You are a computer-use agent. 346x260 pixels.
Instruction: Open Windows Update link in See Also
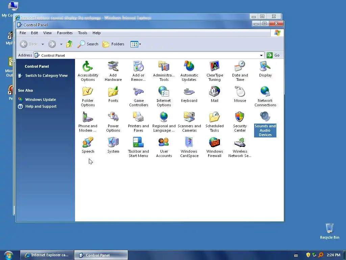pyautogui.click(x=41, y=100)
